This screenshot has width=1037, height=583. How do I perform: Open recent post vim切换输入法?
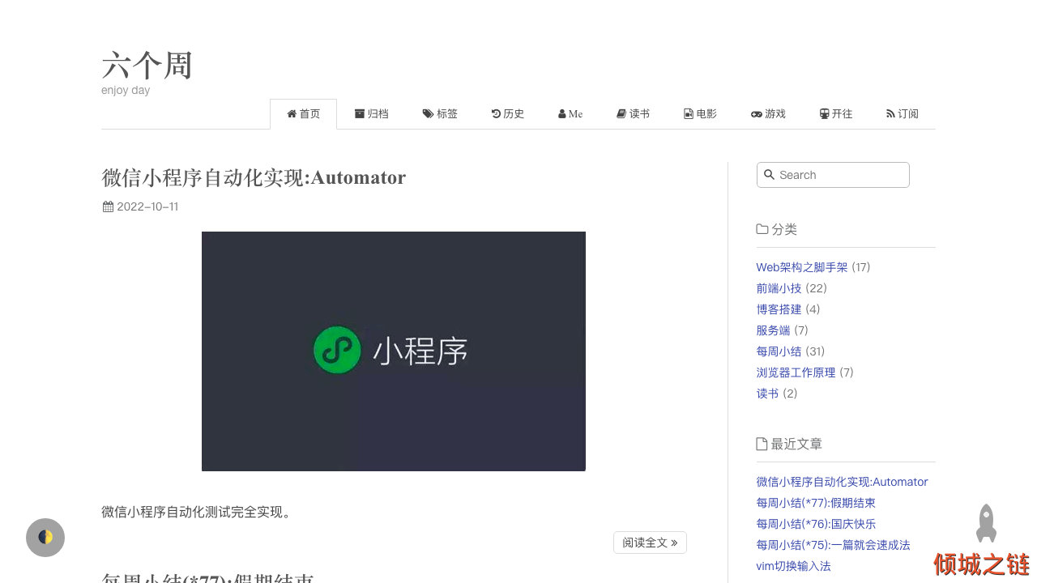793,566
